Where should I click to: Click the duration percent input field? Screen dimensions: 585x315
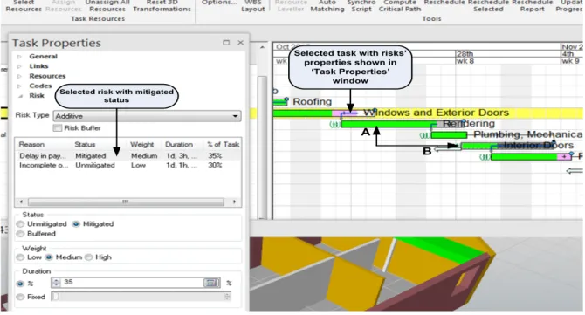click(132, 283)
